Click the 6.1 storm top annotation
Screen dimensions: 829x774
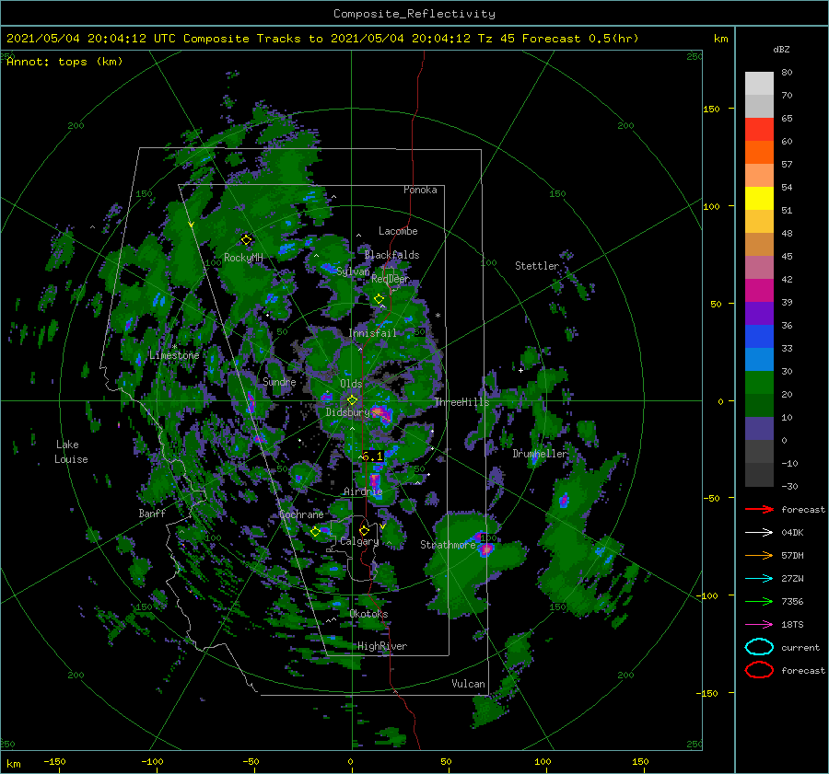pyautogui.click(x=373, y=456)
